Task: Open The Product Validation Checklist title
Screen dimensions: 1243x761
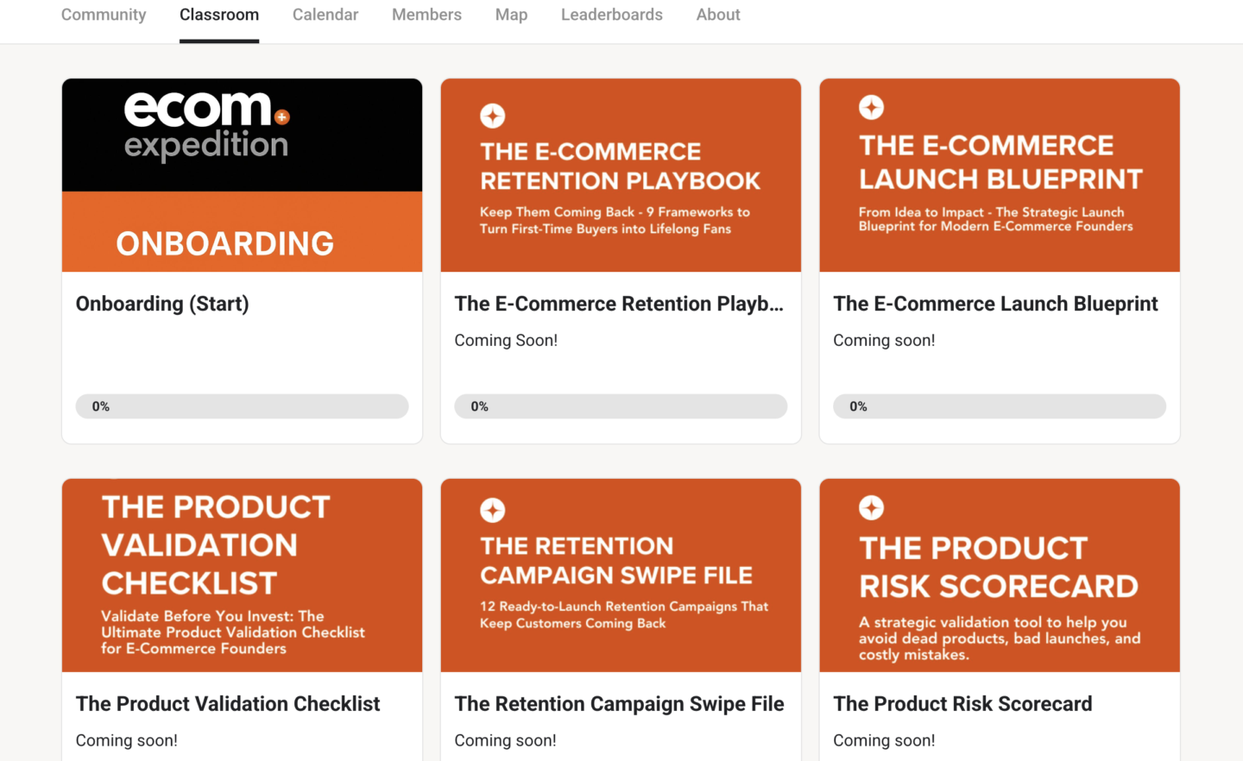Action: click(x=228, y=704)
